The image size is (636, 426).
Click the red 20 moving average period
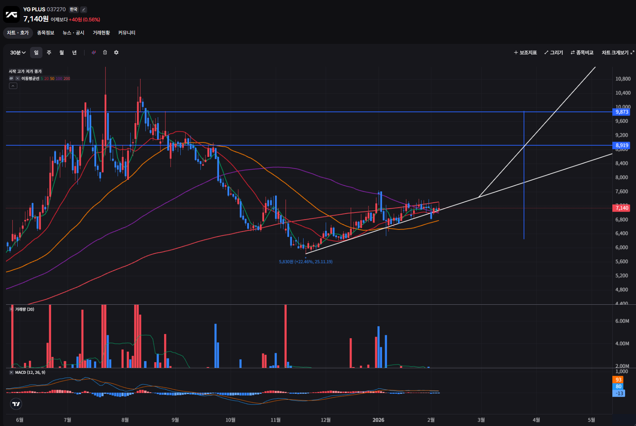tap(47, 79)
